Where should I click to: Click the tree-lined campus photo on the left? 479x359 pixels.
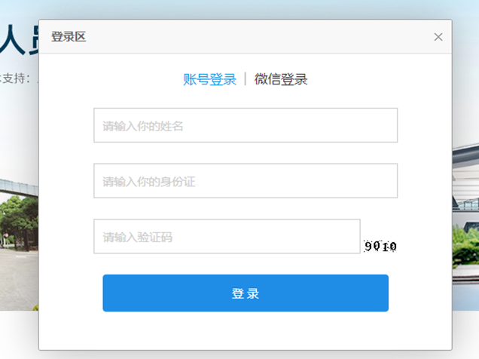pyautogui.click(x=18, y=241)
